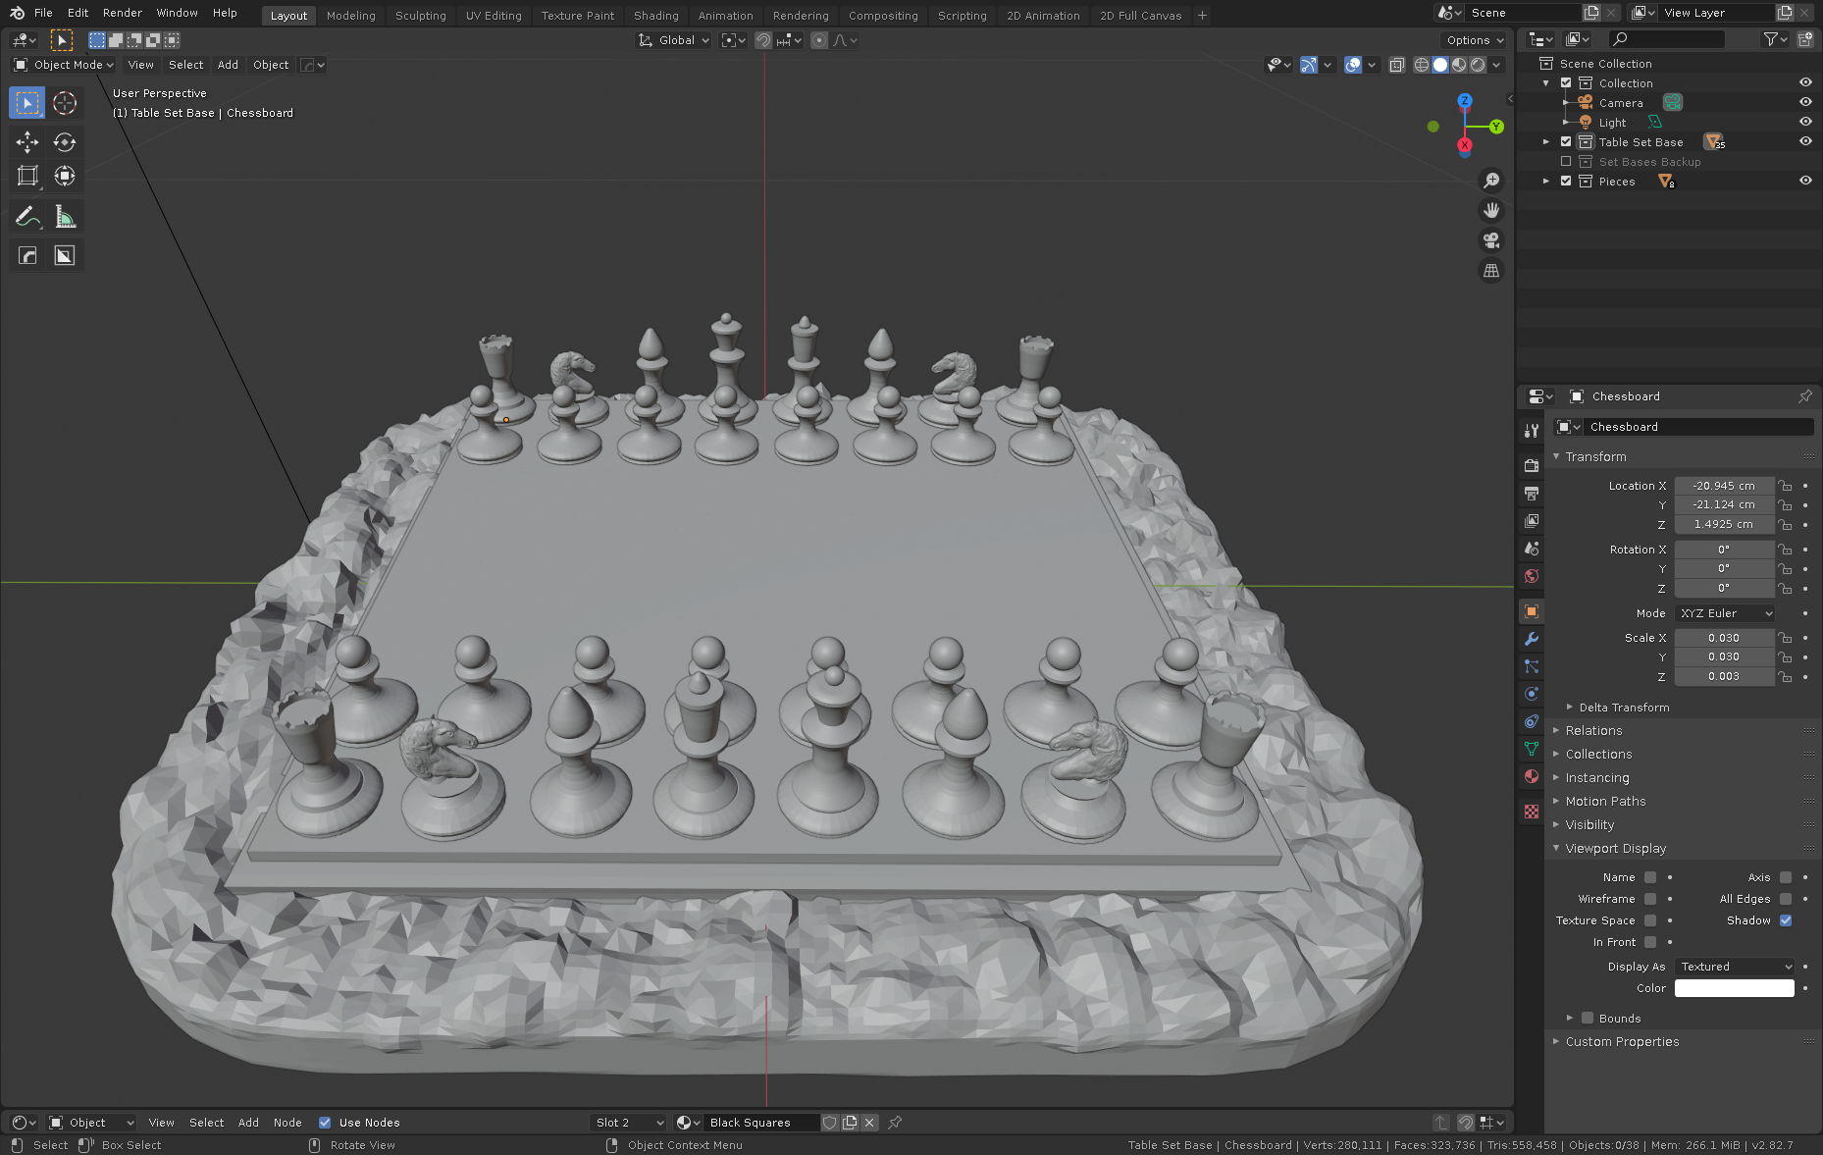Switch to the Shading workspace tab

tap(656, 16)
